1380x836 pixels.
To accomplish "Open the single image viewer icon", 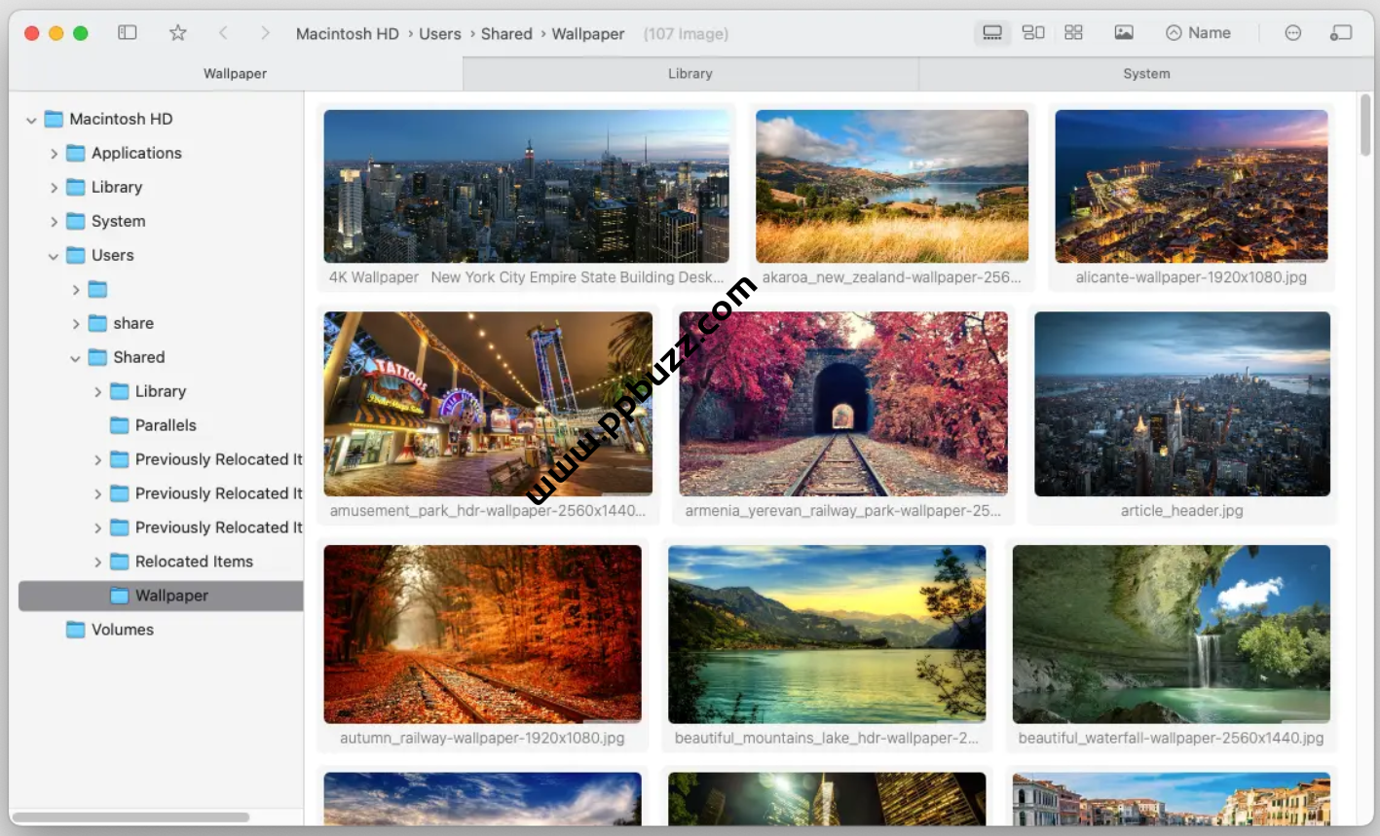I will [1124, 33].
